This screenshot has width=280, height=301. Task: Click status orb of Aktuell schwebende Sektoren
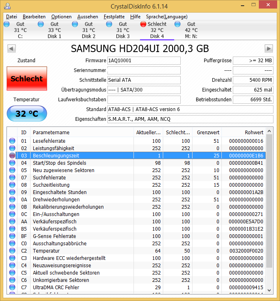pyautogui.click(x=12, y=273)
